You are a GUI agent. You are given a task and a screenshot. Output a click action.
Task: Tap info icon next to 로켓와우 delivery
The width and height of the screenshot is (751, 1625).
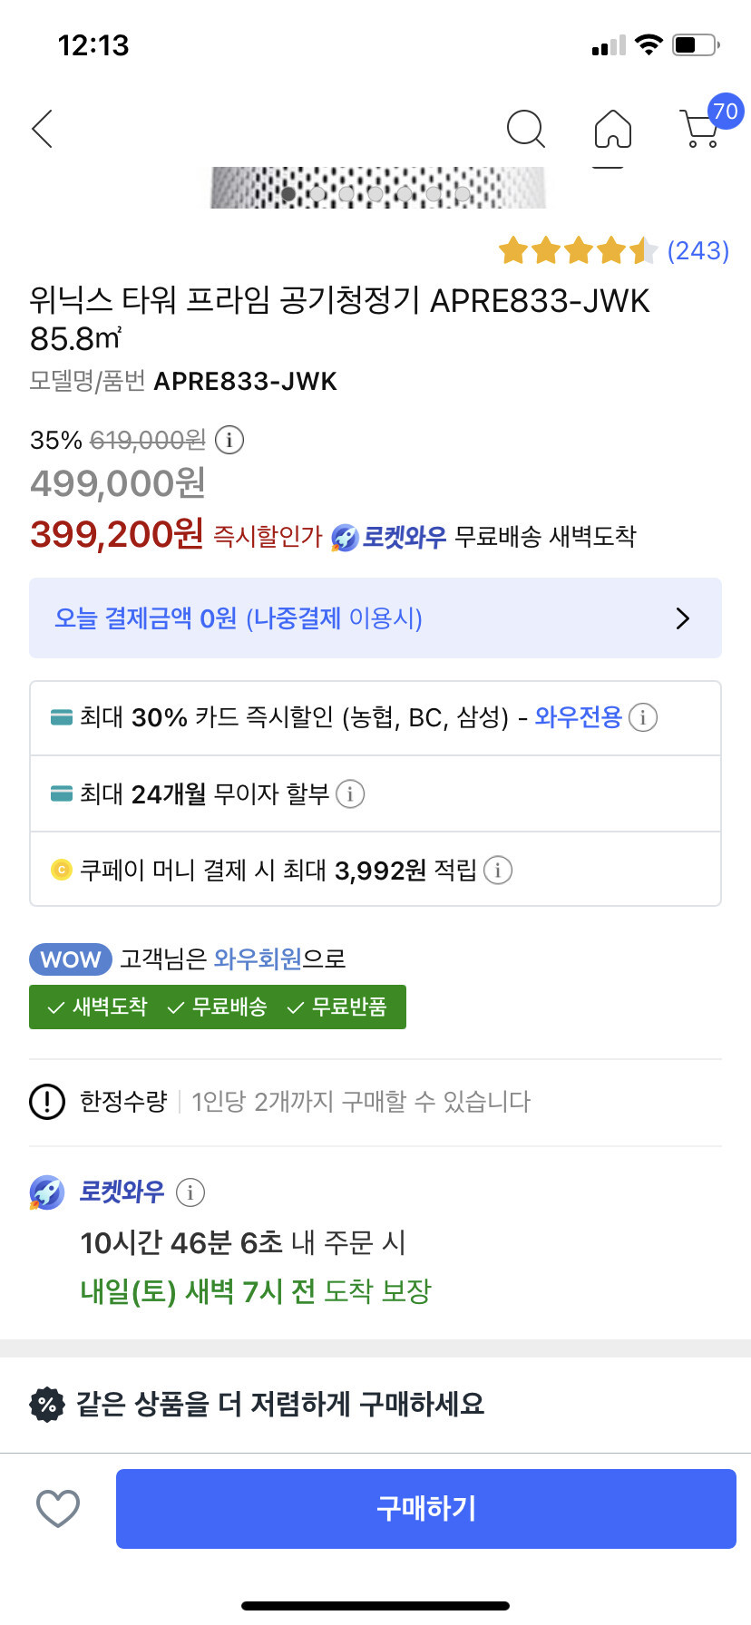coord(190,1192)
